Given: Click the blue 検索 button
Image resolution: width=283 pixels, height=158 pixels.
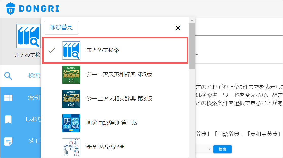Looking at the screenshot, I should pyautogui.click(x=222, y=149).
